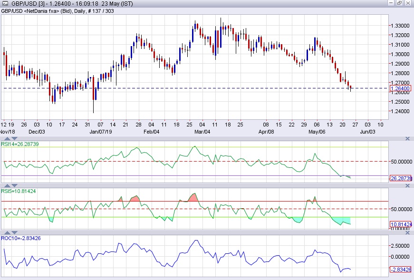Close the ROC10 indicator panel
Image resolution: width=414 pixels, height=280 pixels.
point(407,232)
